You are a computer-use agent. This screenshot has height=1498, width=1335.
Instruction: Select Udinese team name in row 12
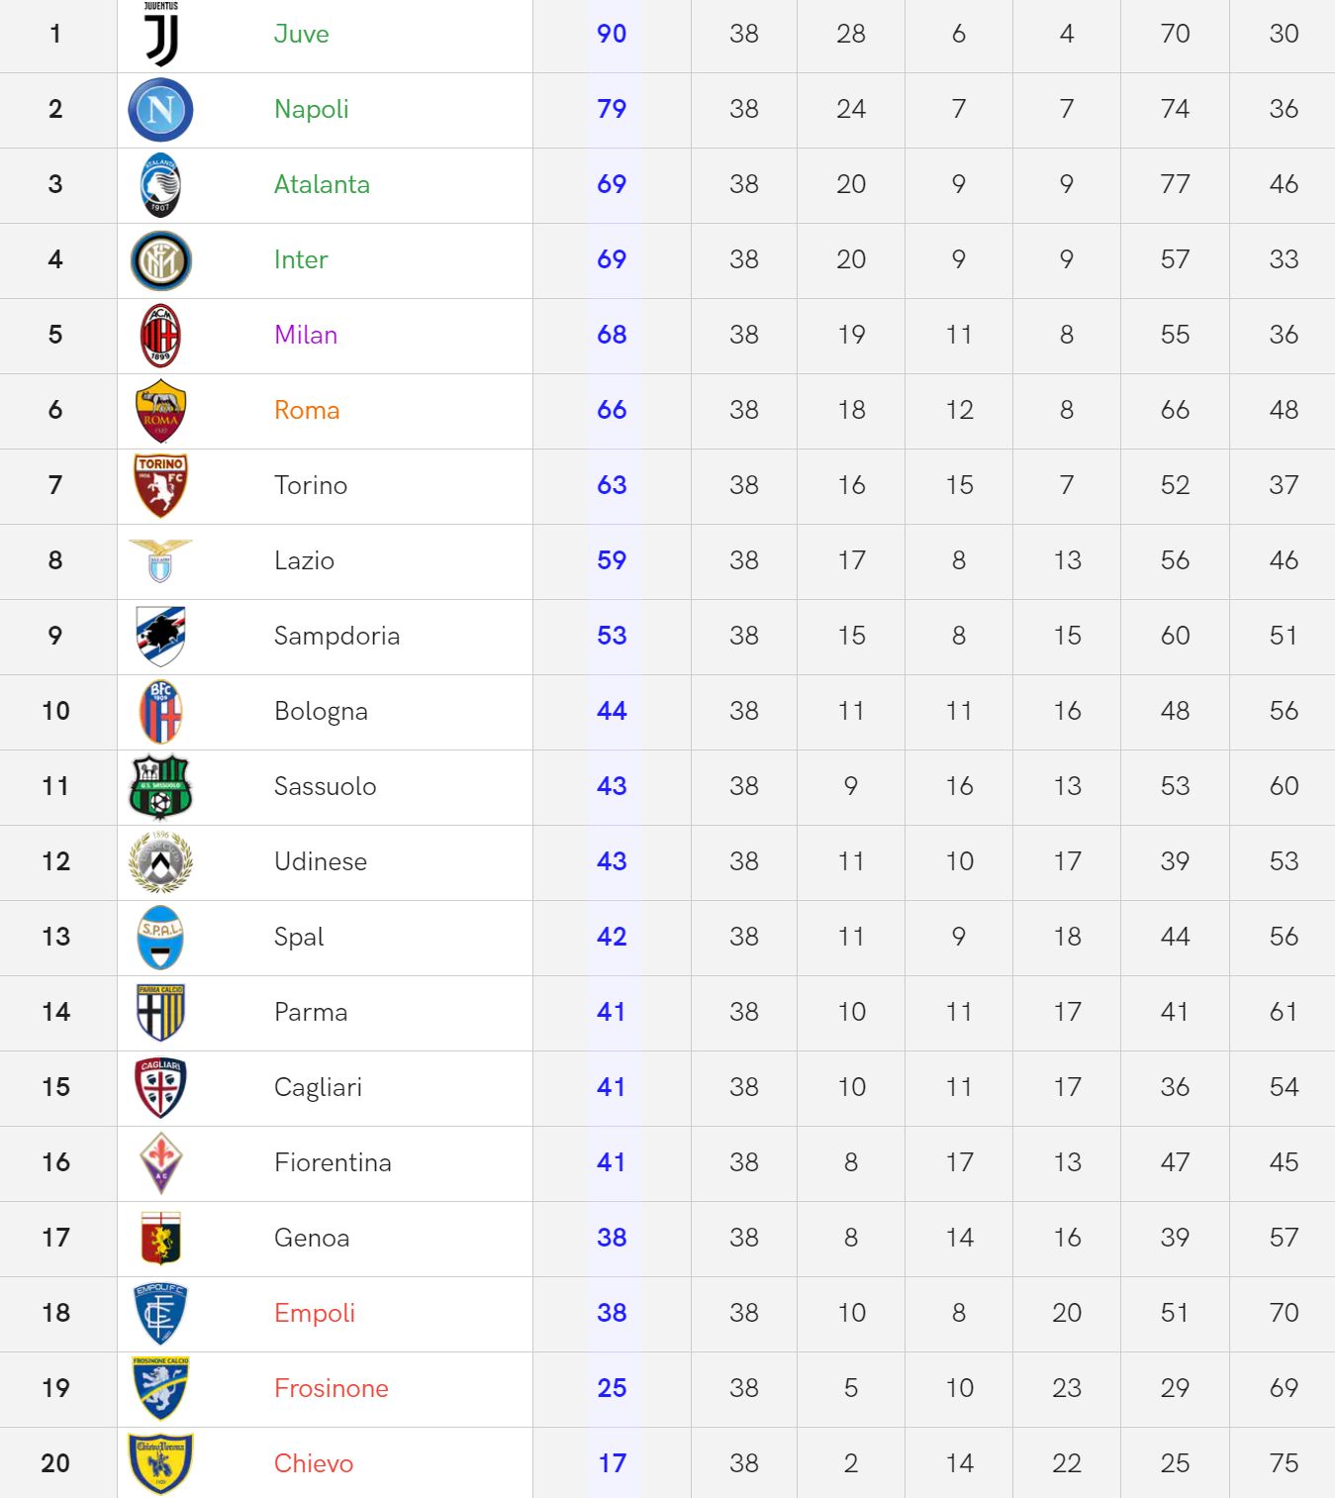click(x=321, y=861)
